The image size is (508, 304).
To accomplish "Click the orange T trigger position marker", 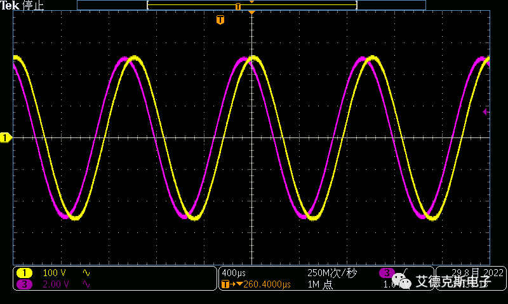I will coord(220,20).
